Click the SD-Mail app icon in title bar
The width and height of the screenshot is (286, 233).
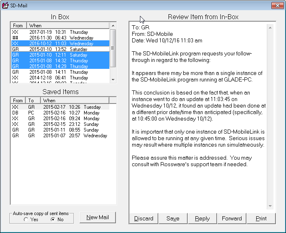pos(5,5)
